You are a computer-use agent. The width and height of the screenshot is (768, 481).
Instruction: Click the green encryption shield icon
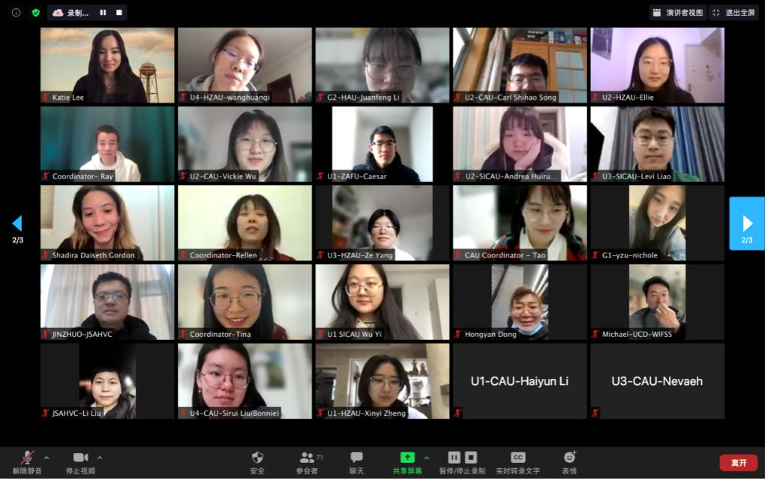tap(36, 13)
